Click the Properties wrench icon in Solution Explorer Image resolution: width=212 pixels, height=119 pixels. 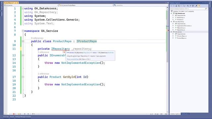point(196,6)
